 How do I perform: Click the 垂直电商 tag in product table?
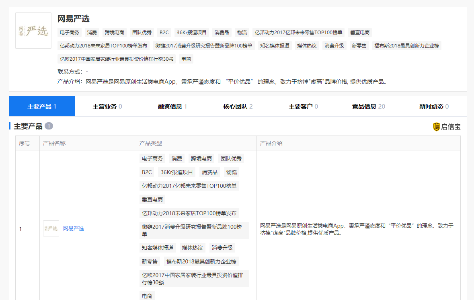click(x=152, y=199)
